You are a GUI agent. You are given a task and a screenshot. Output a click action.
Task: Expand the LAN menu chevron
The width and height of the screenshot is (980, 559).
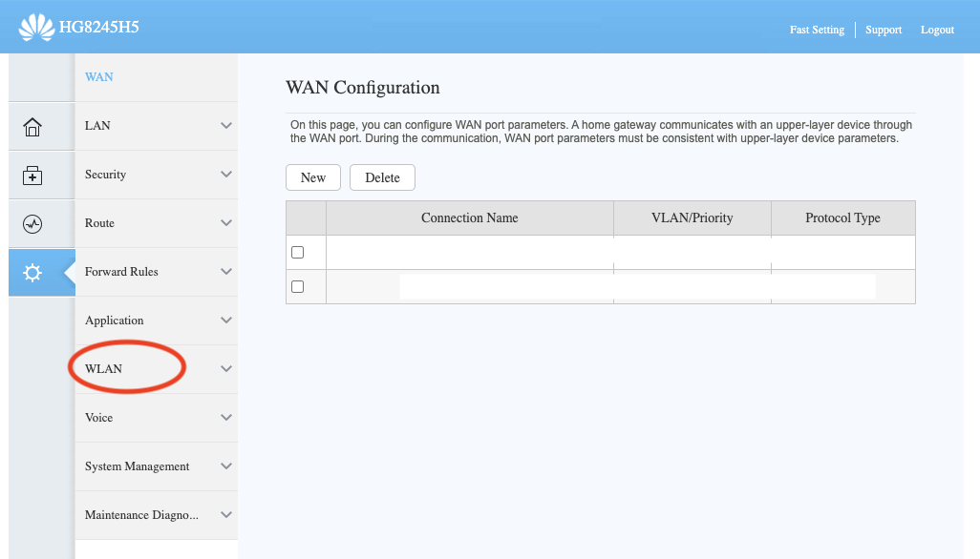(x=226, y=126)
